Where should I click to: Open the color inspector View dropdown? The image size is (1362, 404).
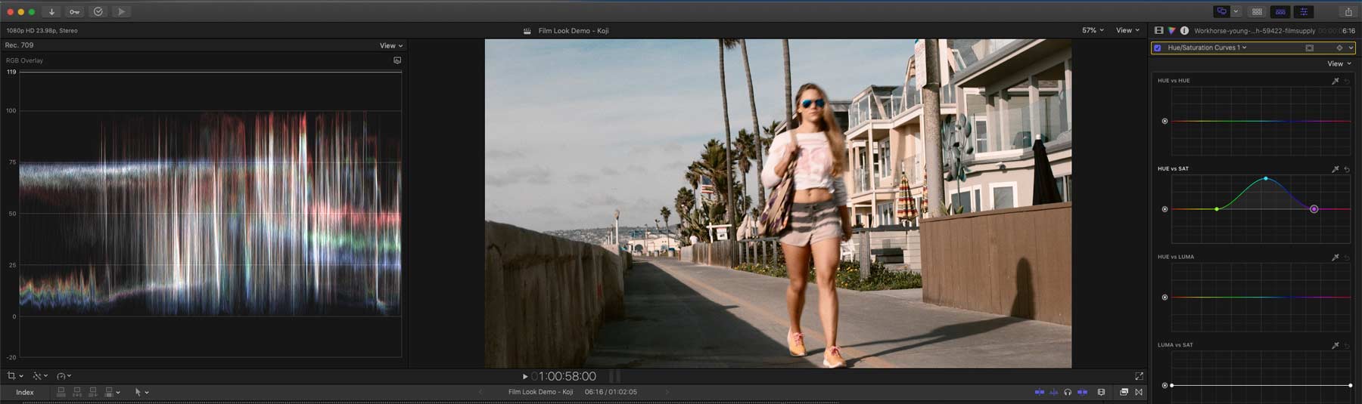(1339, 64)
